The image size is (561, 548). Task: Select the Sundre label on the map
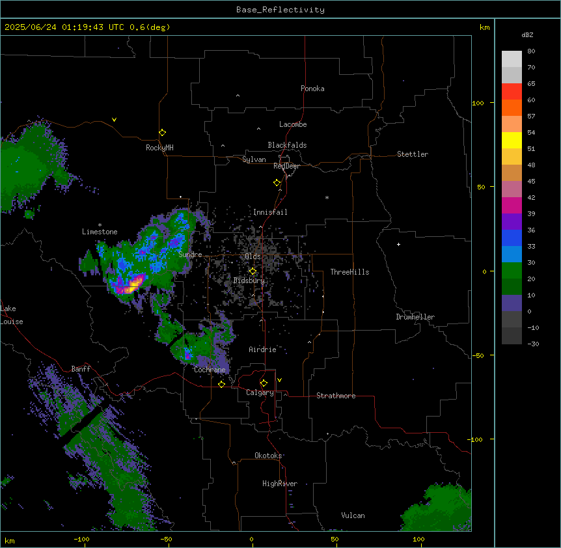point(190,254)
